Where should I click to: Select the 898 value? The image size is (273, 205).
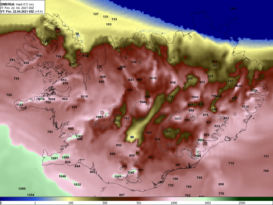tap(103, 77)
